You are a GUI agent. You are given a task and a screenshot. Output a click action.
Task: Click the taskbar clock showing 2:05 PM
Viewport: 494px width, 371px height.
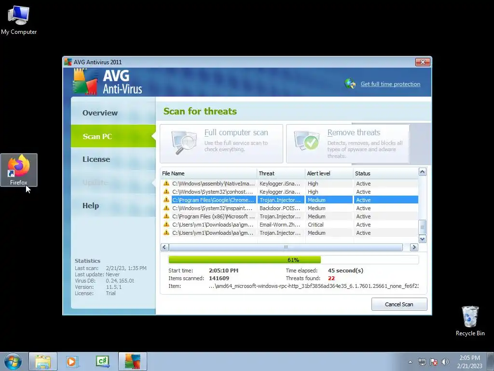point(469,362)
